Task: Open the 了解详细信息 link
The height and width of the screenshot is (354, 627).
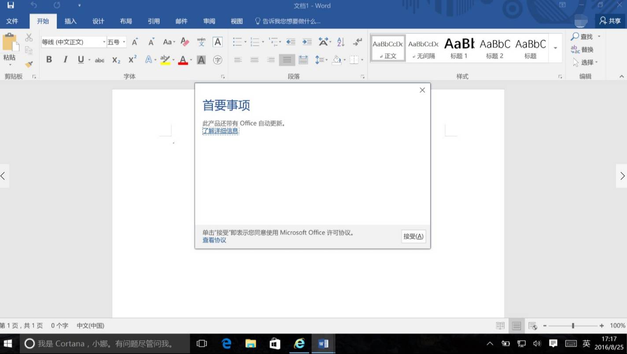Action: 220,131
